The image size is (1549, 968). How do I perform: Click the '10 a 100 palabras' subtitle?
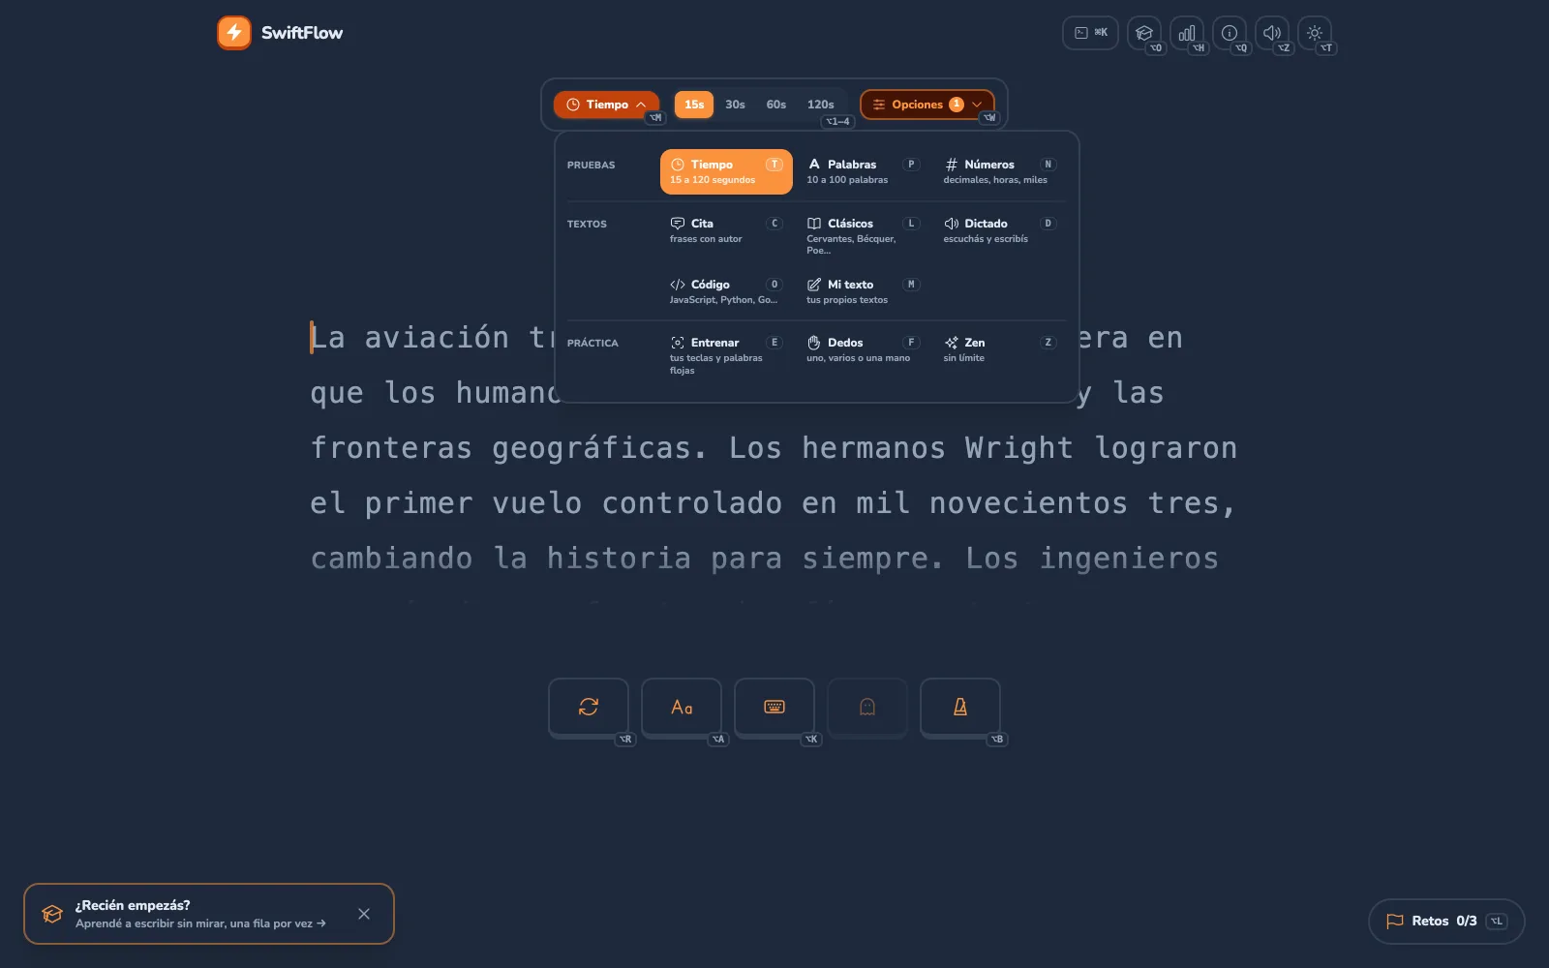click(847, 180)
